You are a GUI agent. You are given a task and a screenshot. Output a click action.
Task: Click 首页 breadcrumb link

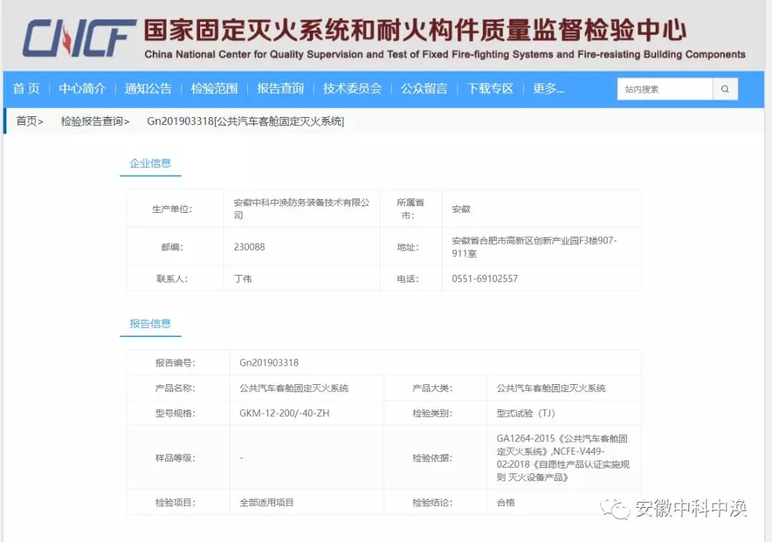click(29, 121)
